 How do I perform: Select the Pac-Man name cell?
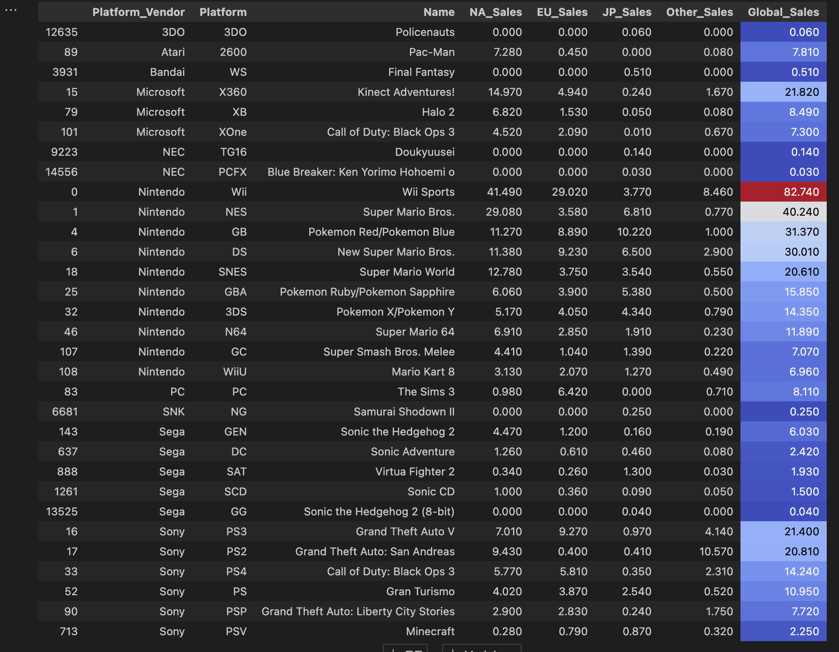(x=432, y=52)
